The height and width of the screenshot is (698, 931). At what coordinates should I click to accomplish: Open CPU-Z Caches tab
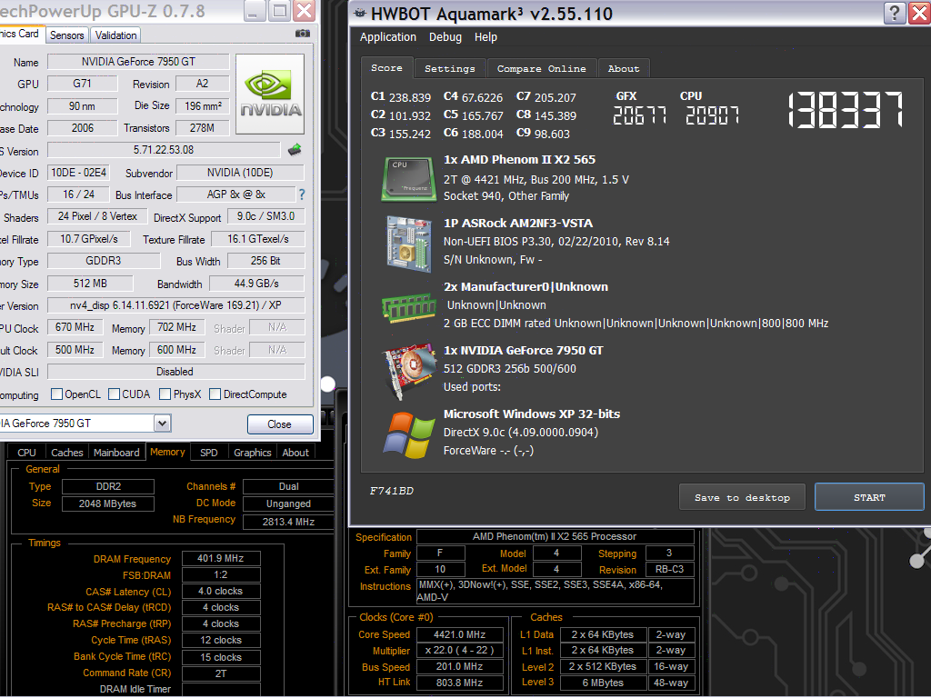pyautogui.click(x=67, y=453)
